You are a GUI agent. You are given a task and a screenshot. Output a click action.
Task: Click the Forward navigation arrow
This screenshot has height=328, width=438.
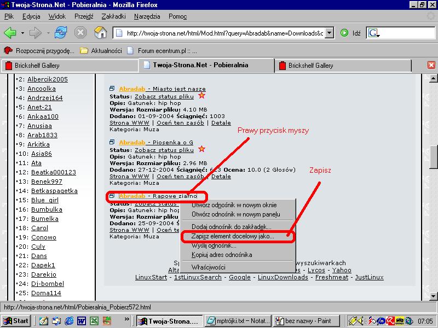(35, 33)
